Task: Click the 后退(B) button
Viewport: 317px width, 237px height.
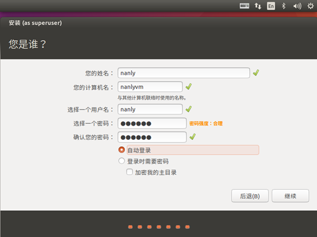Action: click(250, 196)
